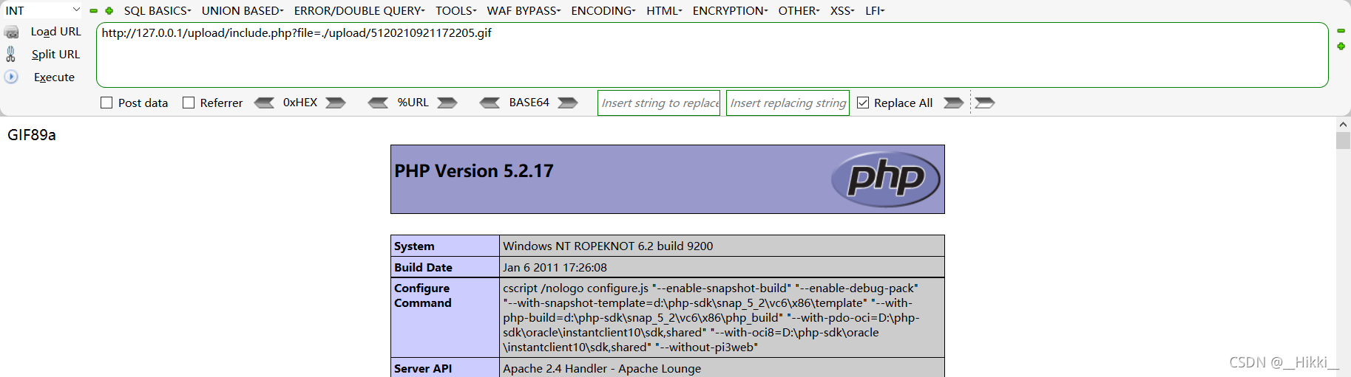This screenshot has height=377, width=1351.
Task: Open ERROR/DOUBLE QUERY menu
Action: point(359,10)
